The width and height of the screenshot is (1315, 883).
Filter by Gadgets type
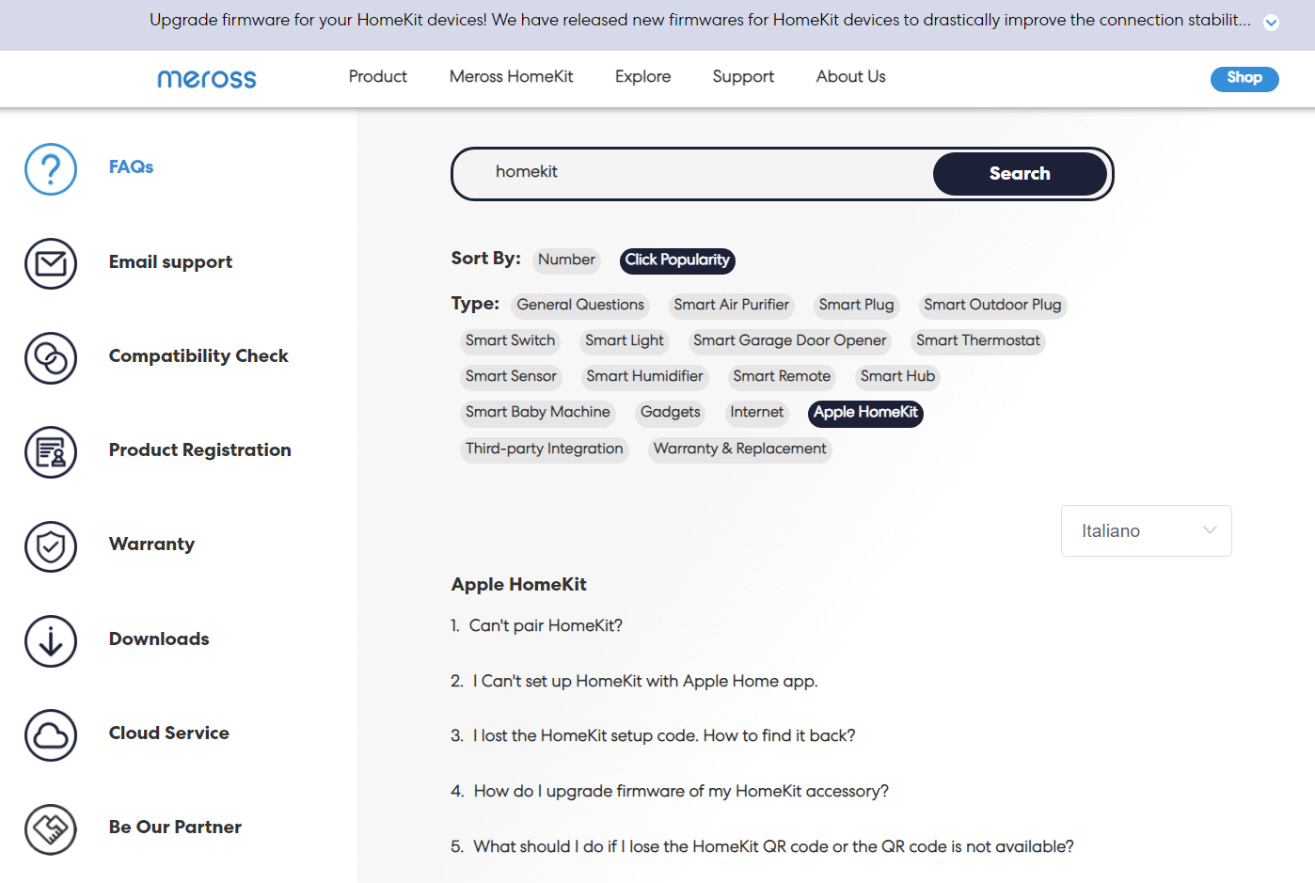click(671, 413)
